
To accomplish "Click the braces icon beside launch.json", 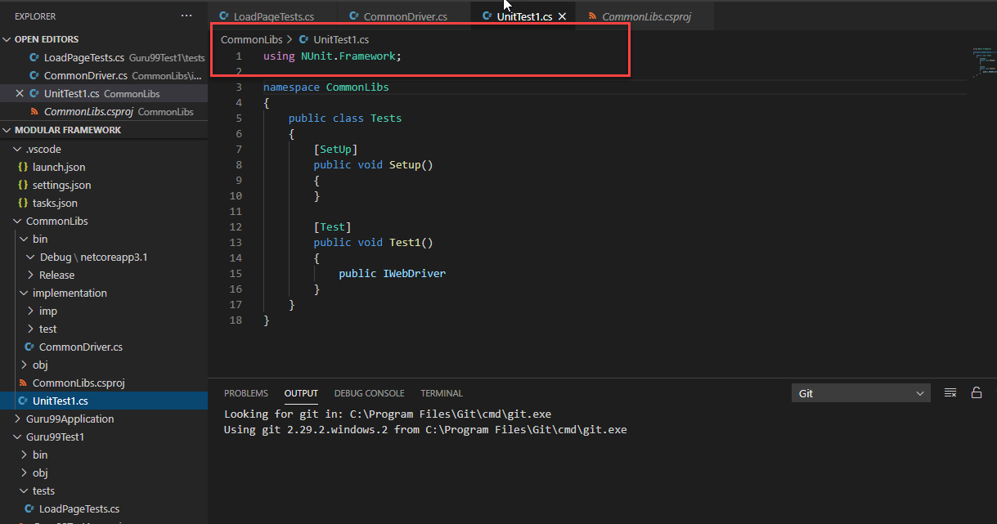I will point(23,166).
